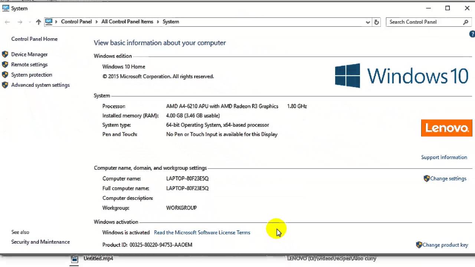Open Support Information link

tap(444, 157)
